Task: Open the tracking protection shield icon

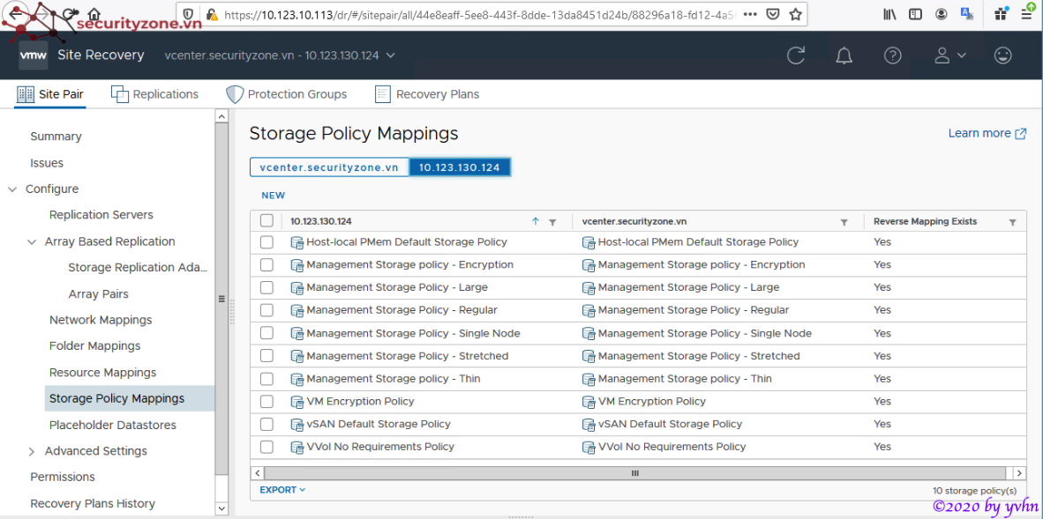Action: [x=188, y=14]
